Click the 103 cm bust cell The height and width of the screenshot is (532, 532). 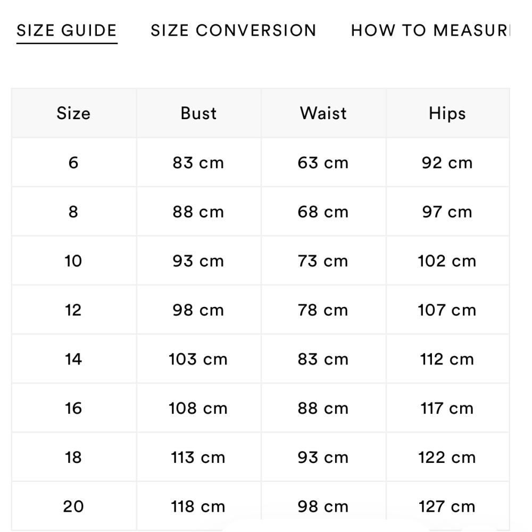click(x=198, y=359)
